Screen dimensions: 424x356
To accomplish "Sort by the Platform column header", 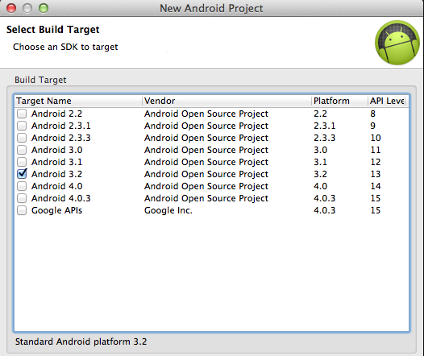I will pyautogui.click(x=339, y=101).
